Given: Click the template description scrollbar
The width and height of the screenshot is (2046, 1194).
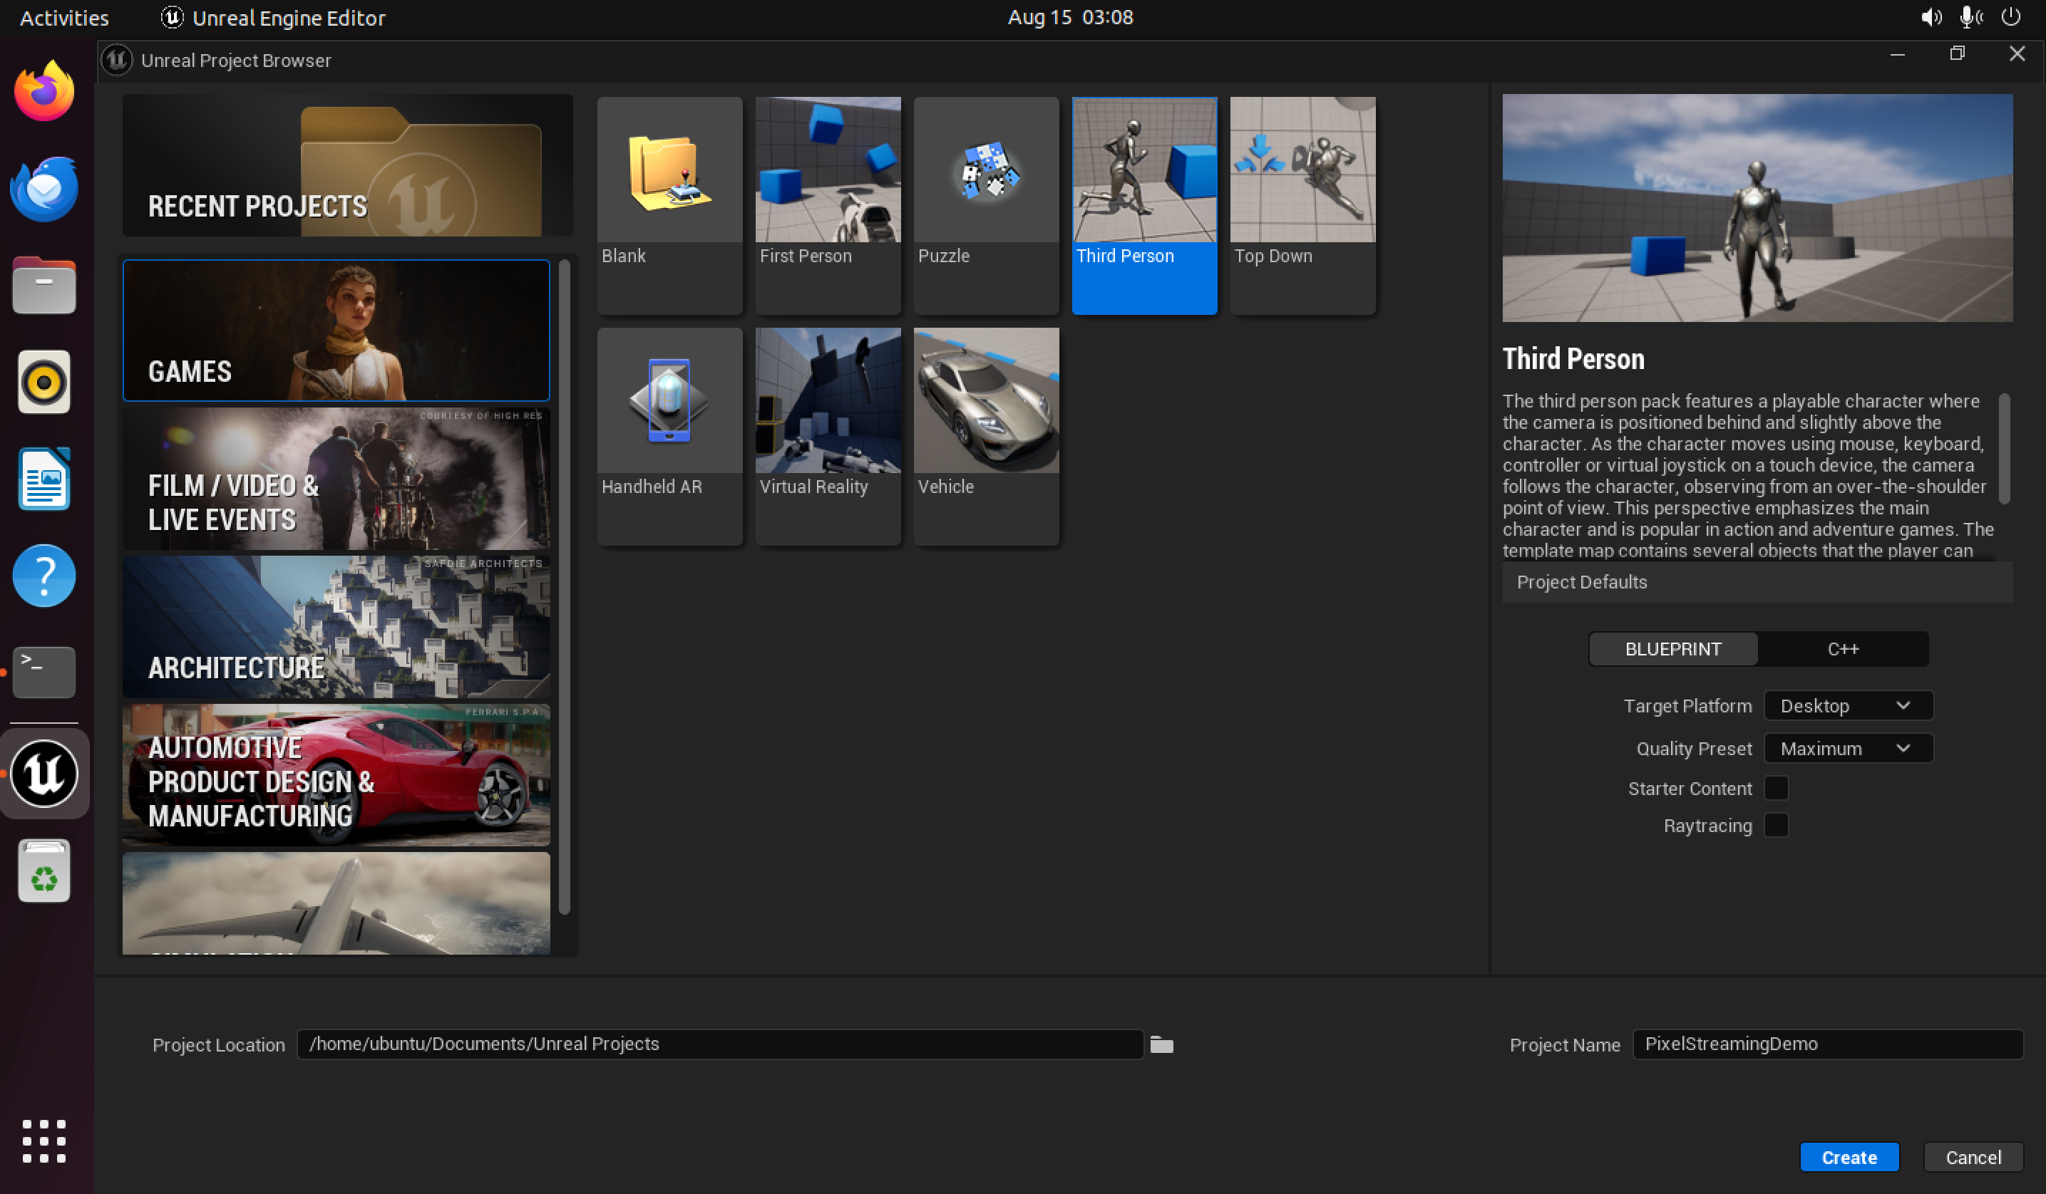Looking at the screenshot, I should tap(2004, 449).
